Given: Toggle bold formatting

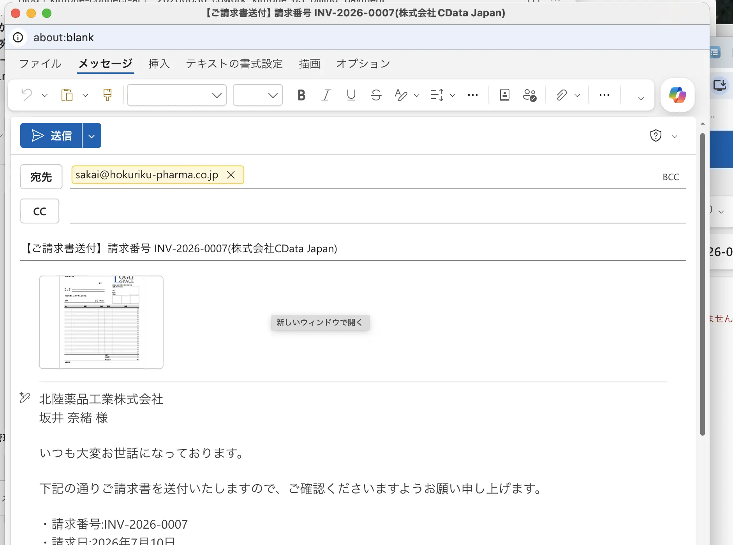Looking at the screenshot, I should tap(301, 95).
